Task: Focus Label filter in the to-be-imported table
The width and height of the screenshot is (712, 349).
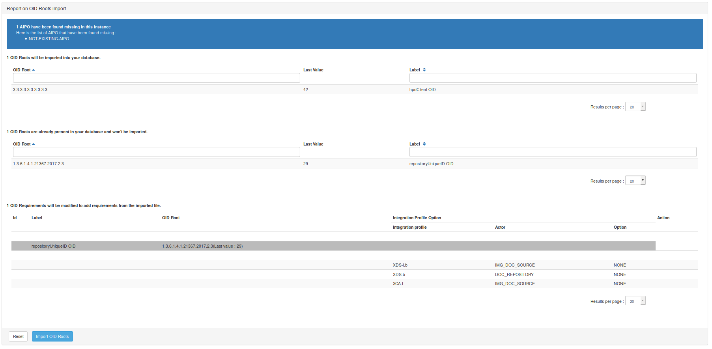Action: pyautogui.click(x=552, y=78)
